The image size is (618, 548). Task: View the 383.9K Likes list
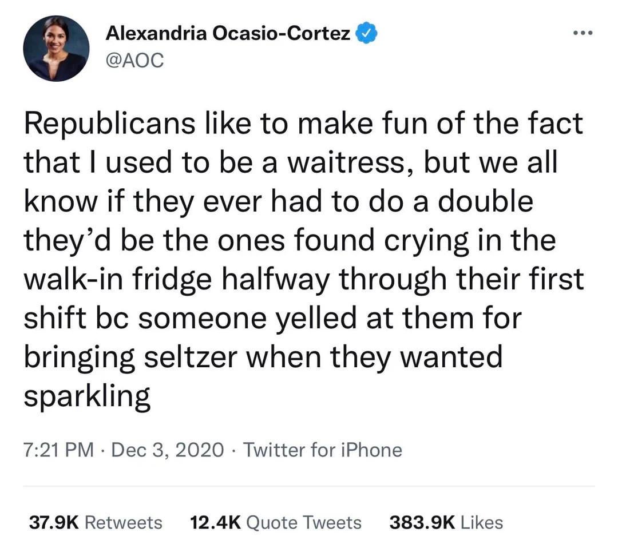click(x=445, y=522)
